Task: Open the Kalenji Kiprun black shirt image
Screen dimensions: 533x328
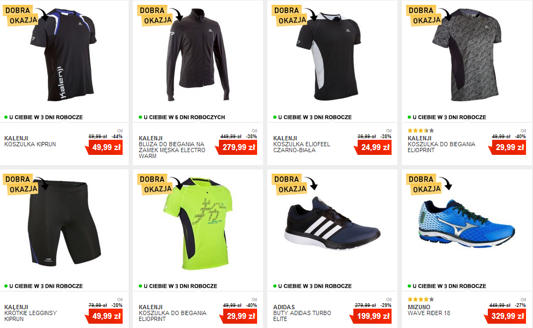Action: coord(63,55)
